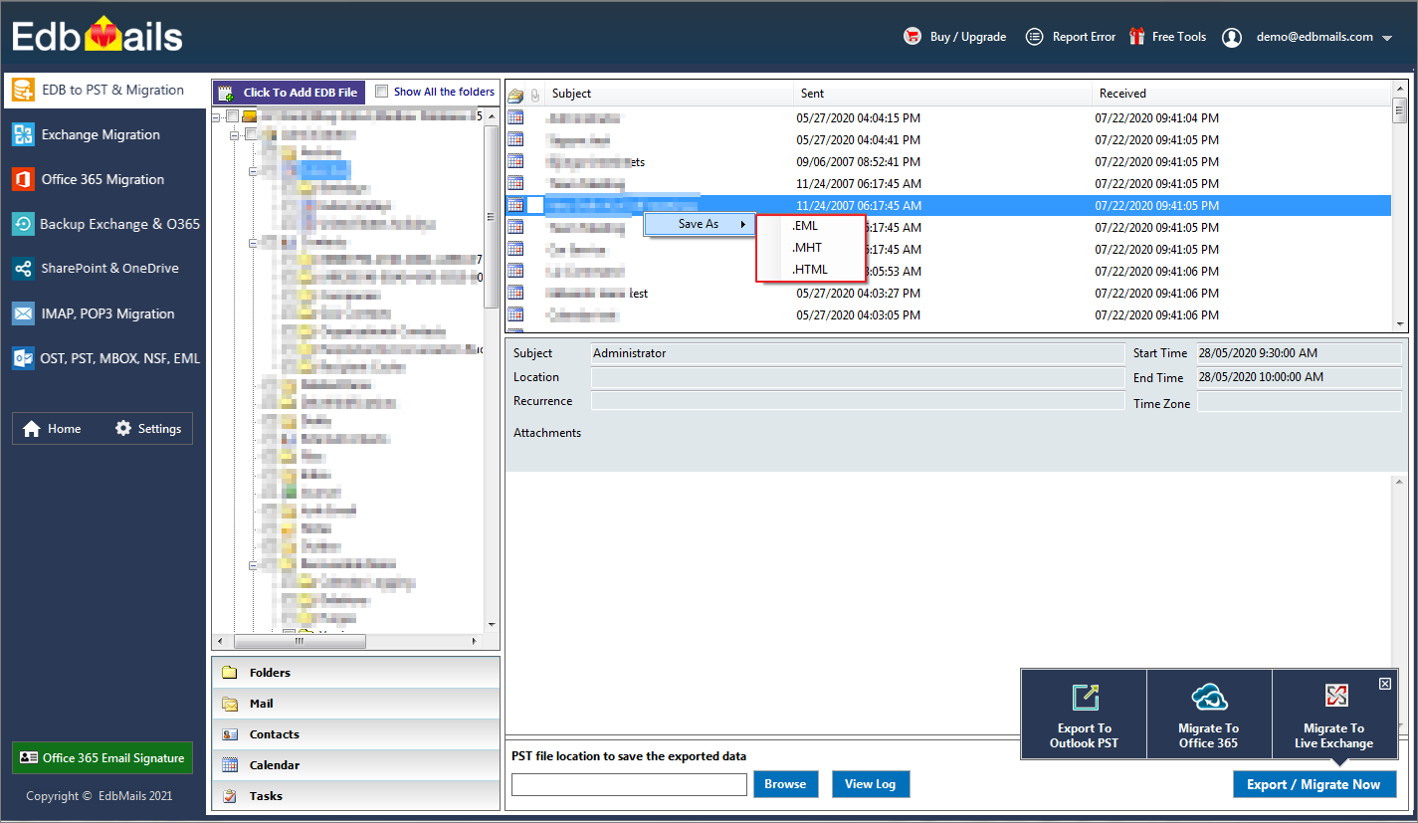The image size is (1418, 823).
Task: Click the folder tree horizontal scrollbar thumb
Action: click(x=299, y=642)
